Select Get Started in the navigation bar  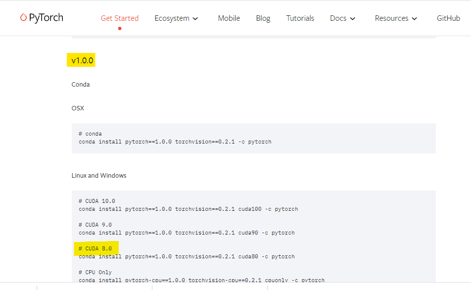click(x=119, y=18)
